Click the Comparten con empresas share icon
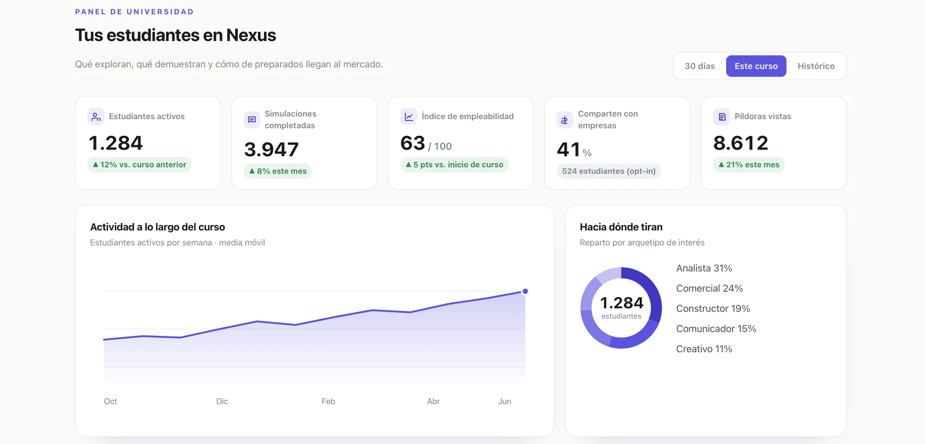Screen dimensions: 925x444 565,120
